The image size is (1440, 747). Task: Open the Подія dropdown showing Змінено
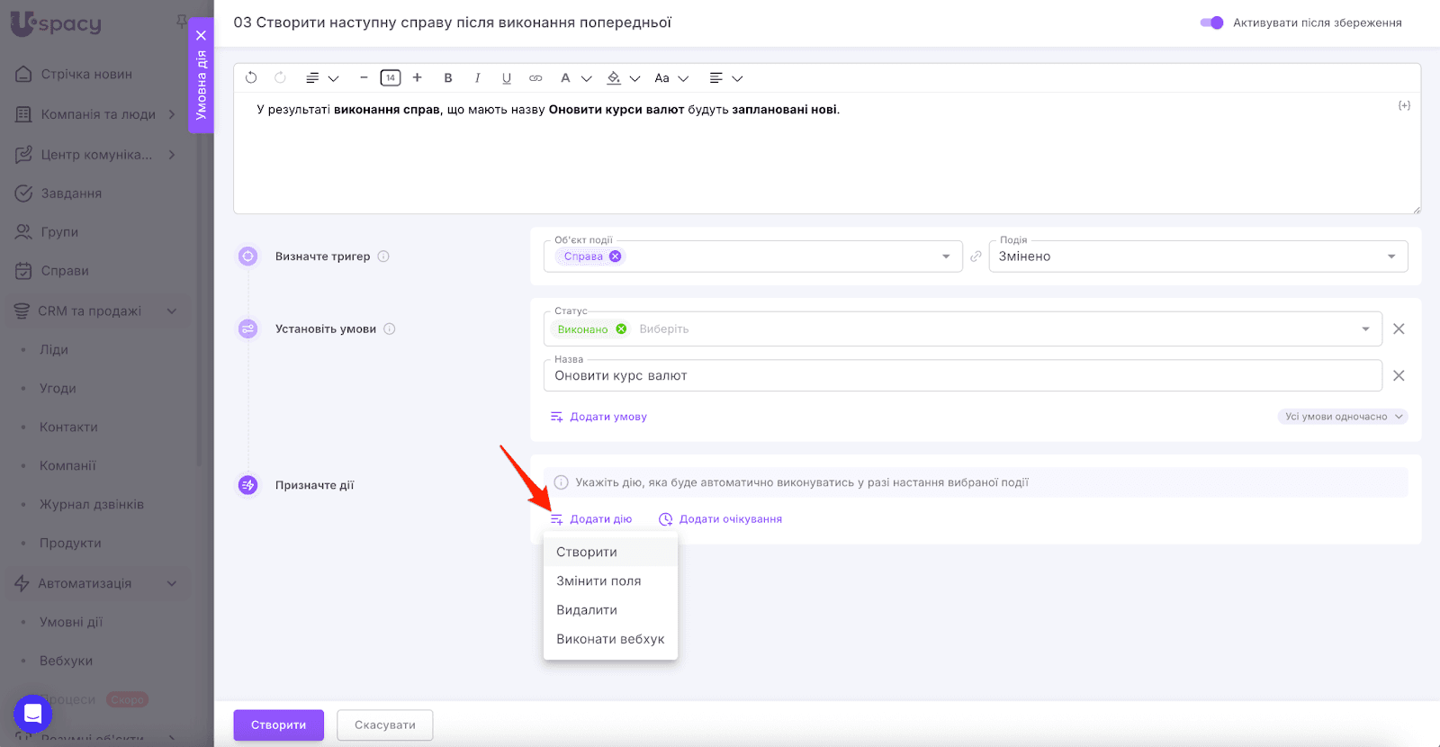(1197, 256)
